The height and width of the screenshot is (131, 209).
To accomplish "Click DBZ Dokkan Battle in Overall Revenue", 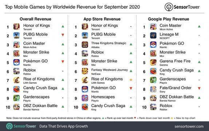I will [x=40, y=106].
